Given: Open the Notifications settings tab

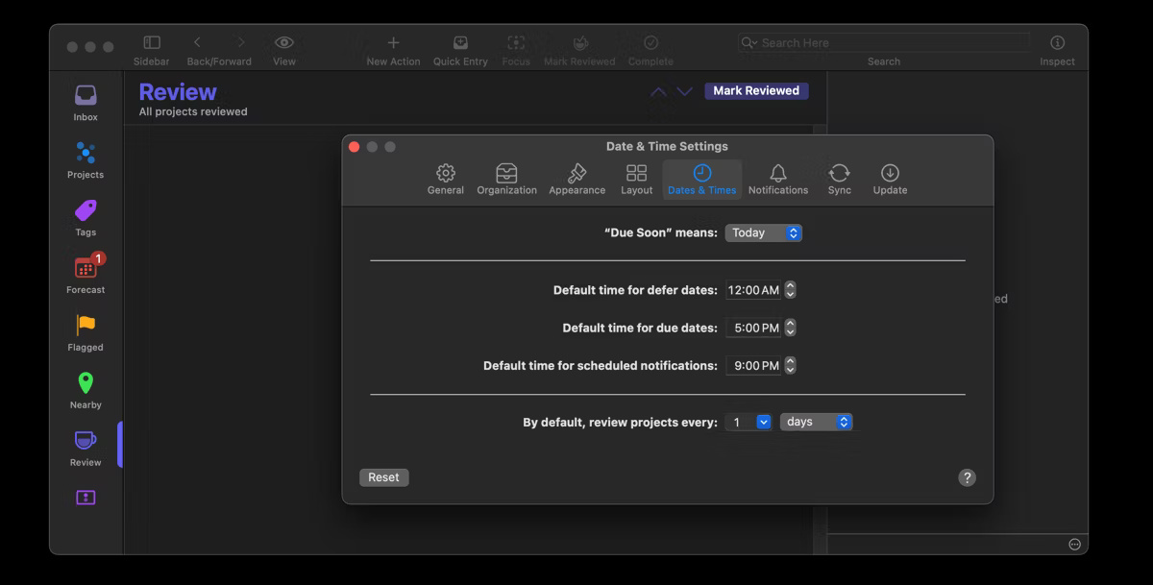Looking at the screenshot, I should (x=777, y=178).
